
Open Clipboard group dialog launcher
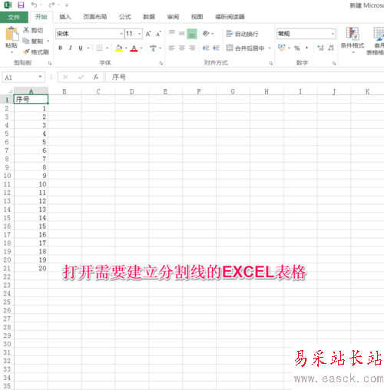click(50, 63)
